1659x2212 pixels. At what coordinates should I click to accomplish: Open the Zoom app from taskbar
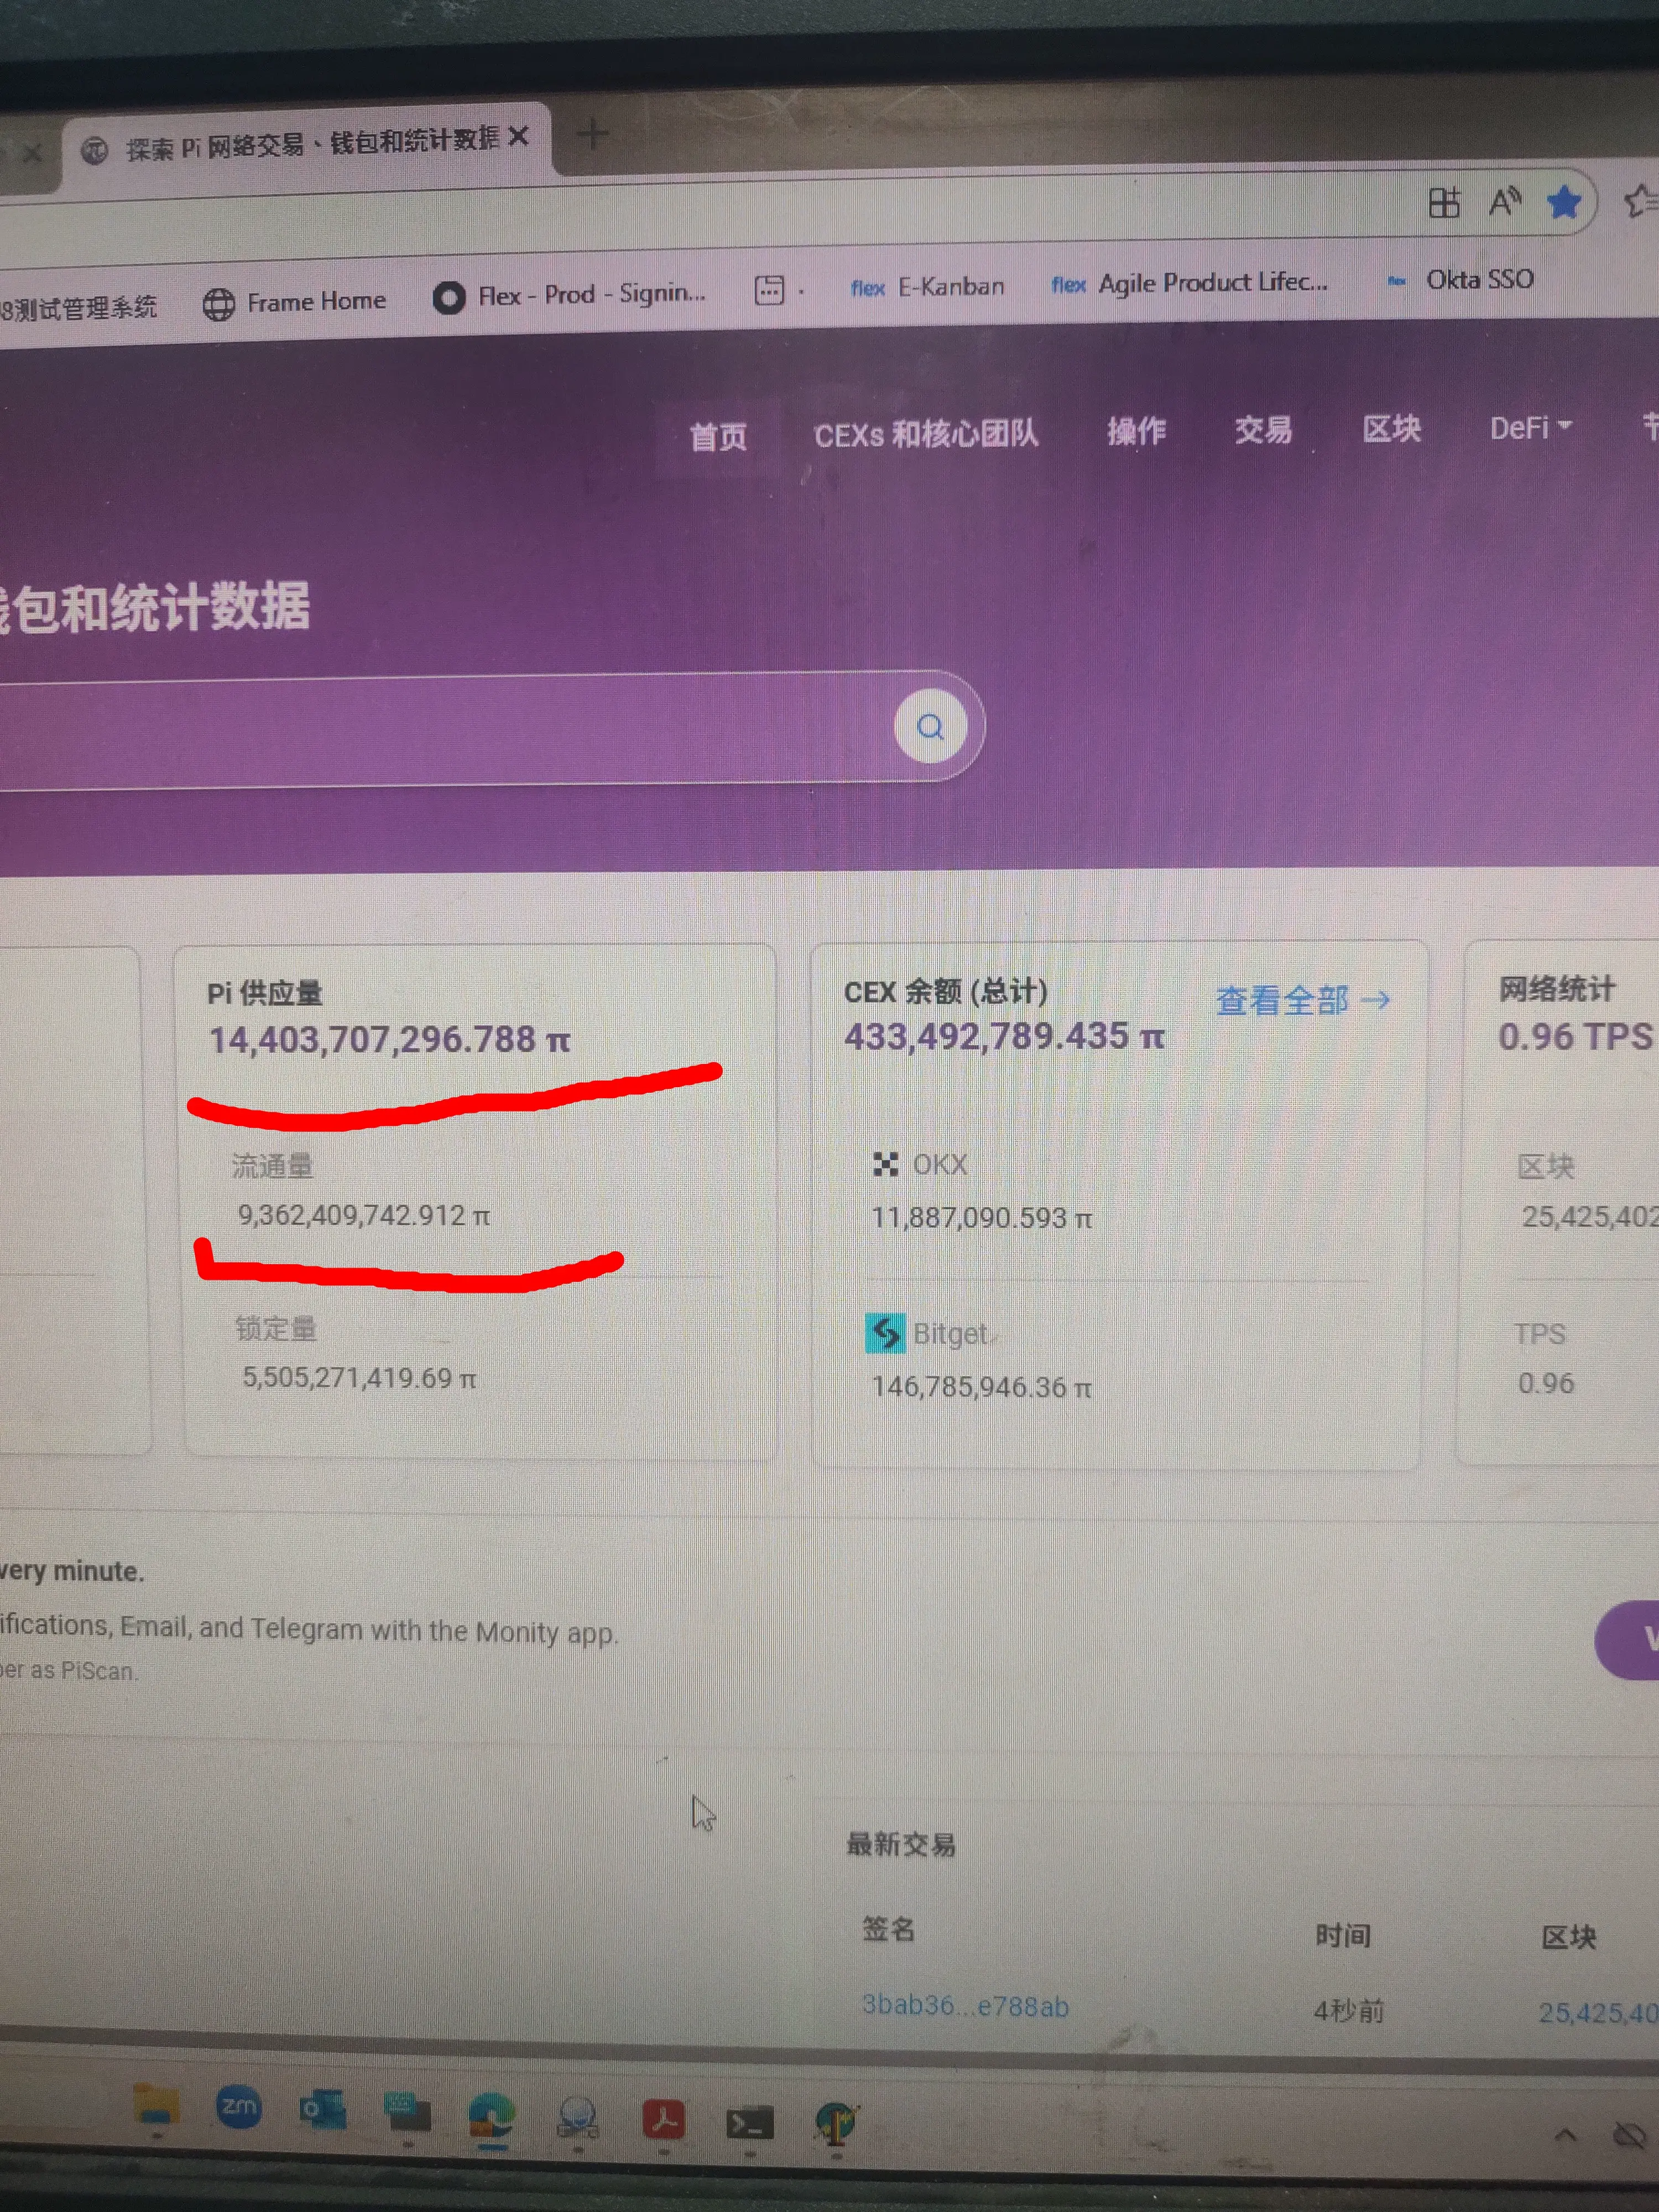238,2108
